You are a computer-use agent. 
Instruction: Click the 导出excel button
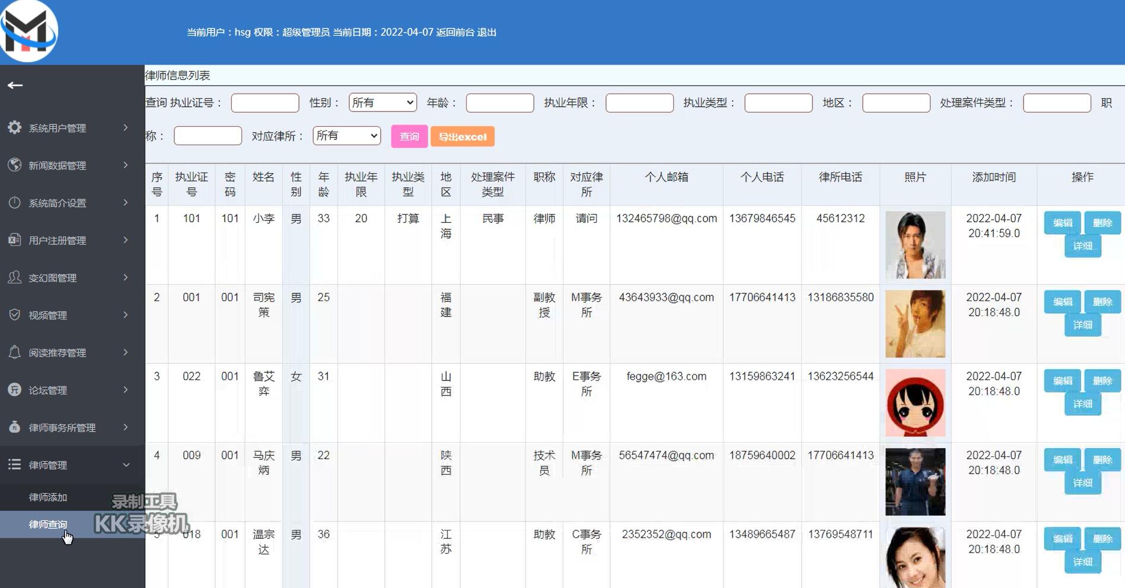[x=463, y=136]
